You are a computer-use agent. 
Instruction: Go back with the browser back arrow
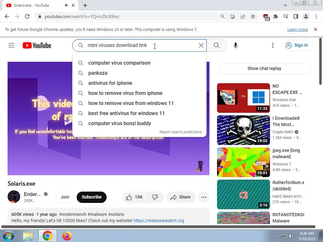(7, 16)
